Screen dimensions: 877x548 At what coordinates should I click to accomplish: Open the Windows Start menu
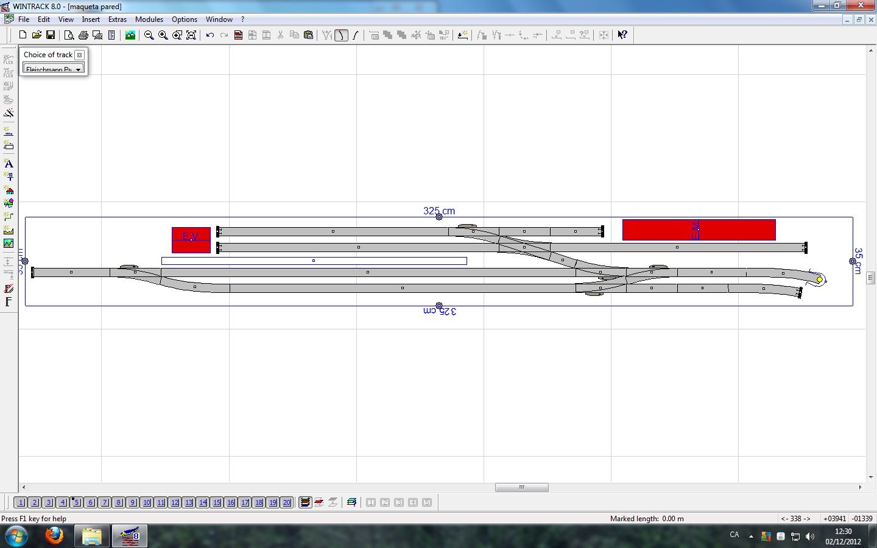coord(16,536)
